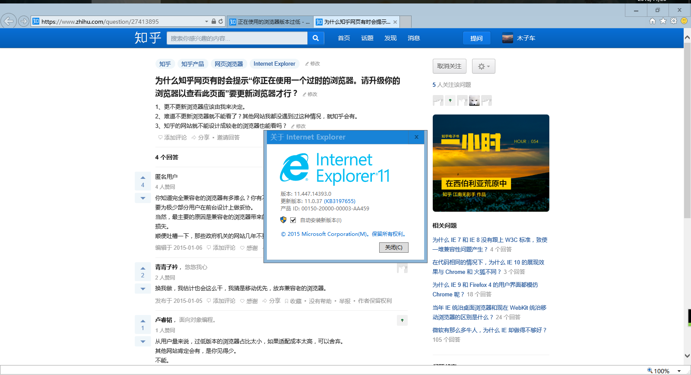The height and width of the screenshot is (375, 691).
Task: Go back with the browser Back arrow
Action: (x=9, y=21)
